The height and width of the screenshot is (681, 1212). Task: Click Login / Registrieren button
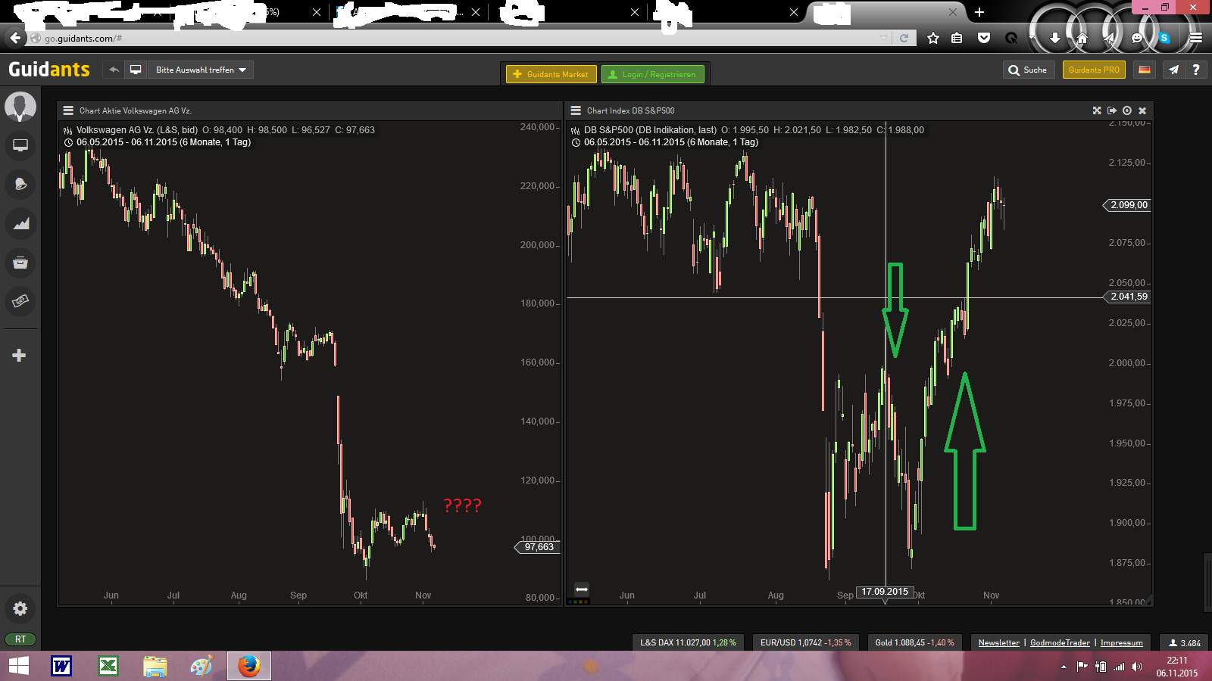tap(653, 74)
